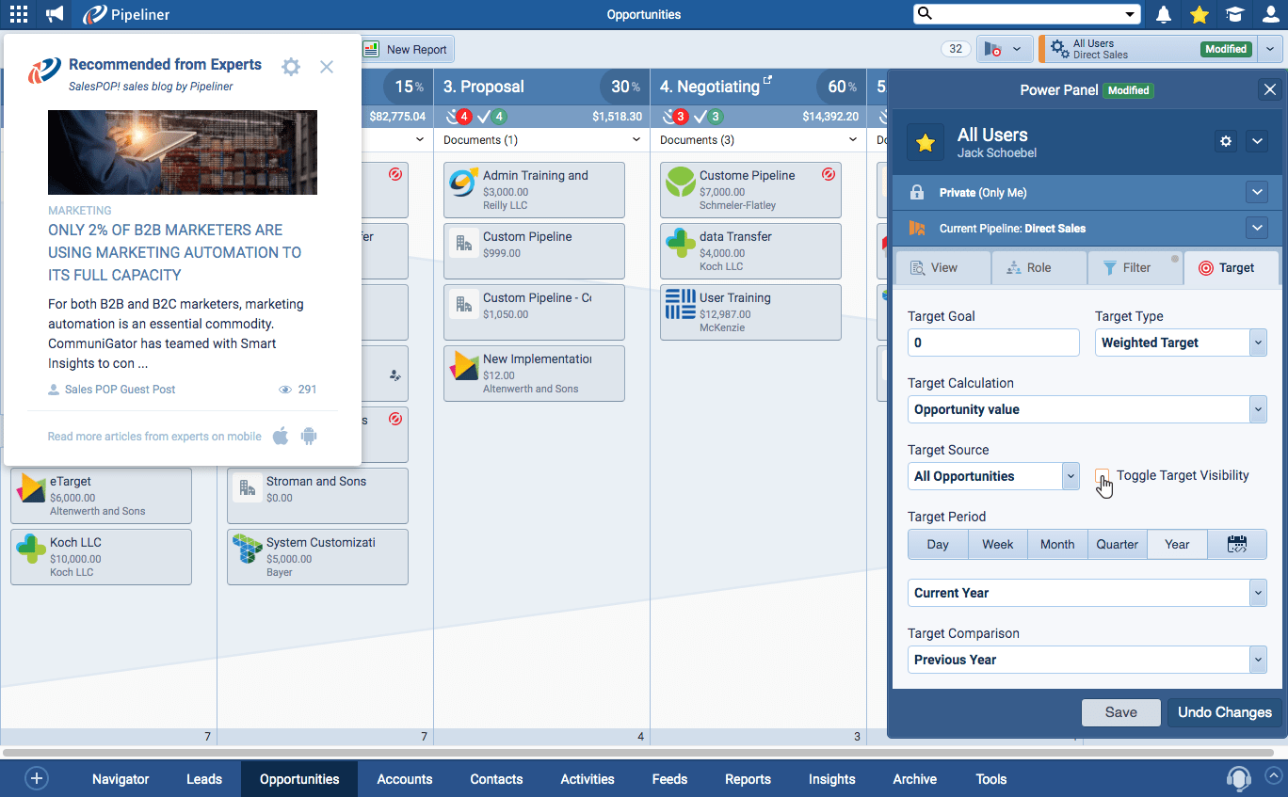
Task: Click the megaphone announcements icon
Action: pos(56,14)
